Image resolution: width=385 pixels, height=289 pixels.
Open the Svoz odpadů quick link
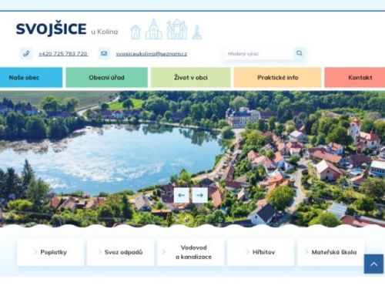(x=120, y=252)
